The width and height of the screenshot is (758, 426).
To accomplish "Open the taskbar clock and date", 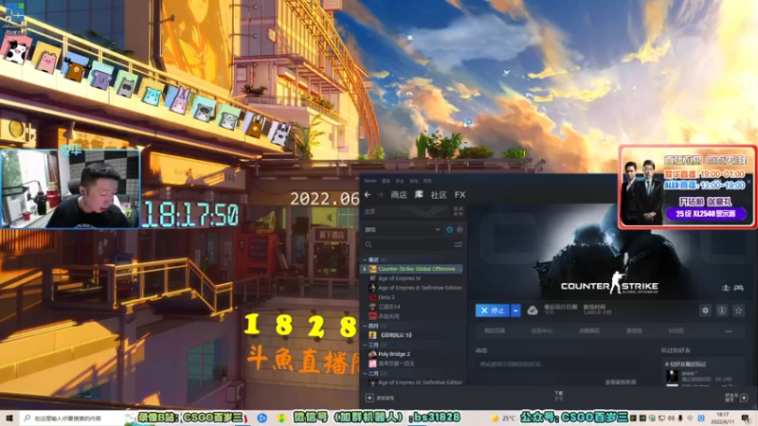I will (x=722, y=418).
